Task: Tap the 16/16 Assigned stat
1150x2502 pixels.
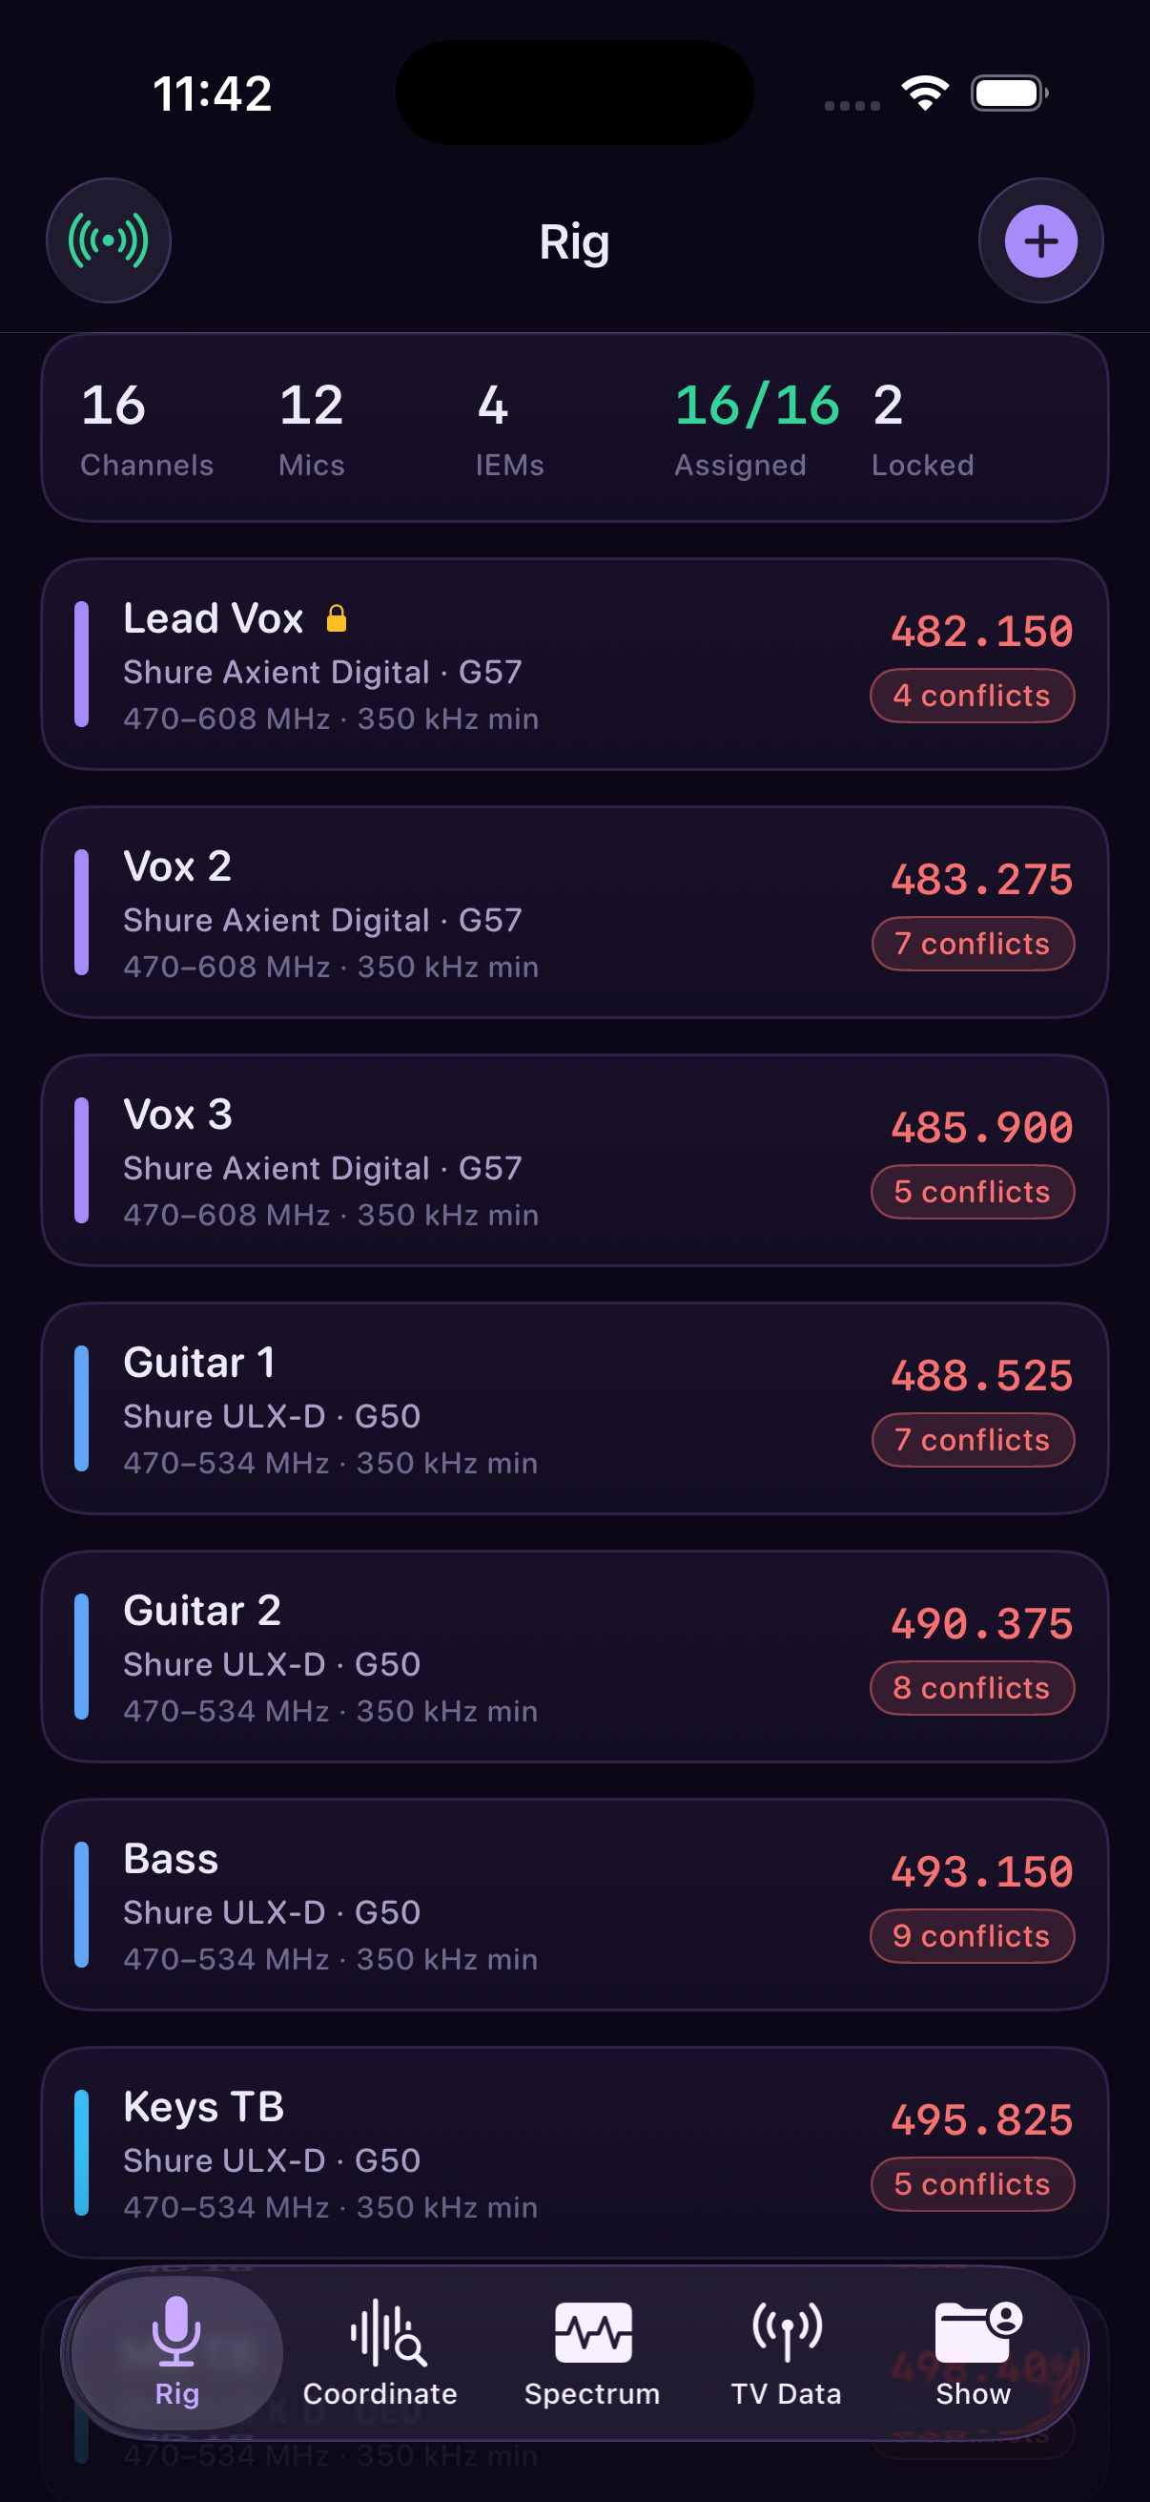Action: click(x=756, y=428)
